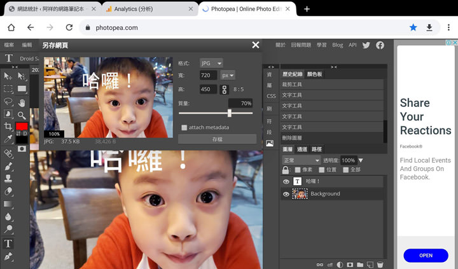Select the Pen tool

coord(8,256)
